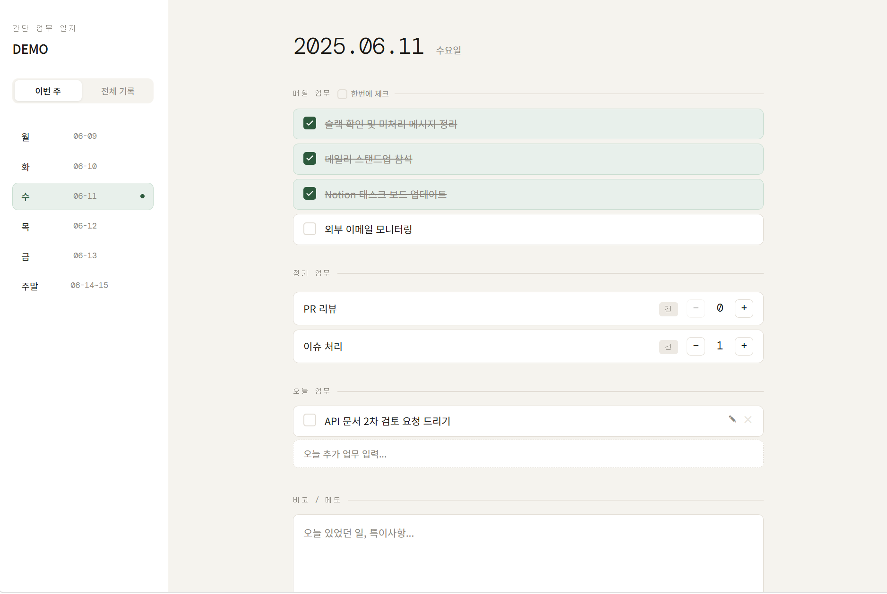Image resolution: width=887 pixels, height=594 pixels.
Task: Increase PR 리뷰 count with plus
Action: [x=744, y=308]
